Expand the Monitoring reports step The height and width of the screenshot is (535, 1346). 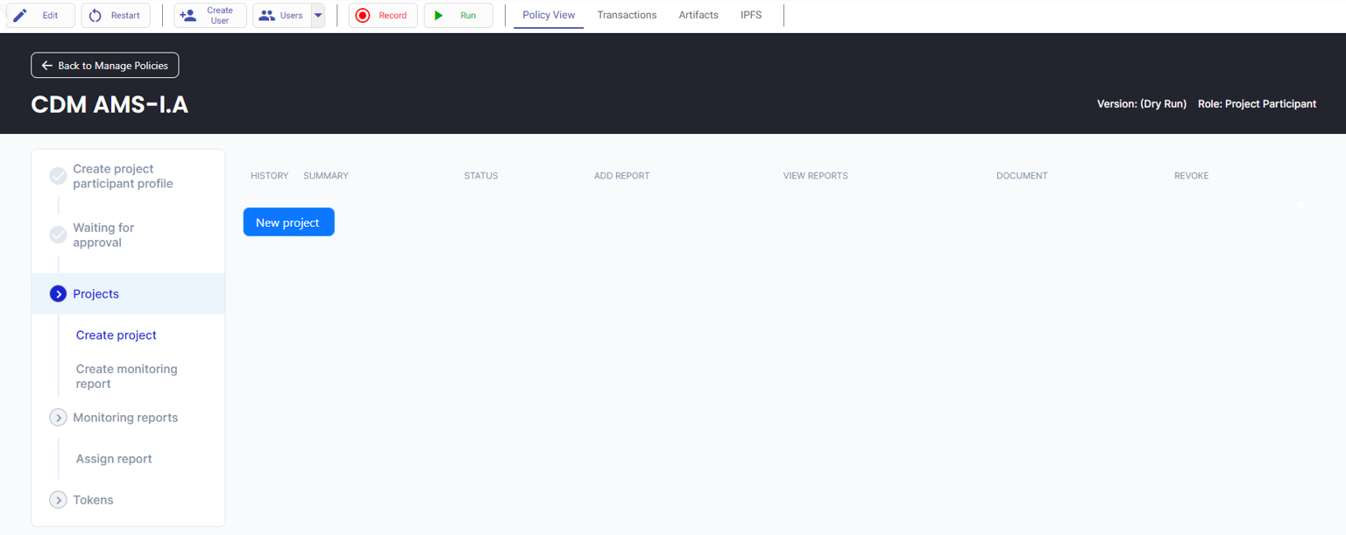[x=59, y=418]
